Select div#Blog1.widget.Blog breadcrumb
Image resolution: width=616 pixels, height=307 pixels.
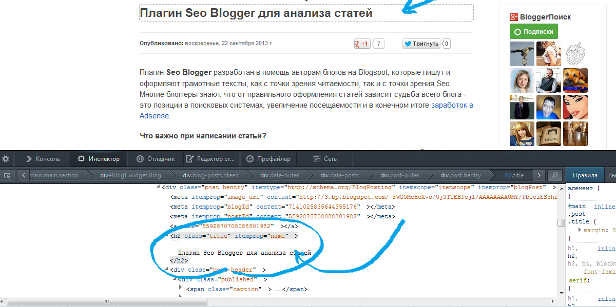(130, 175)
